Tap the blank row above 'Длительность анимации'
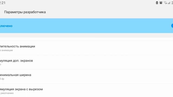This screenshot has height=97, width=173. click(x=86, y=39)
